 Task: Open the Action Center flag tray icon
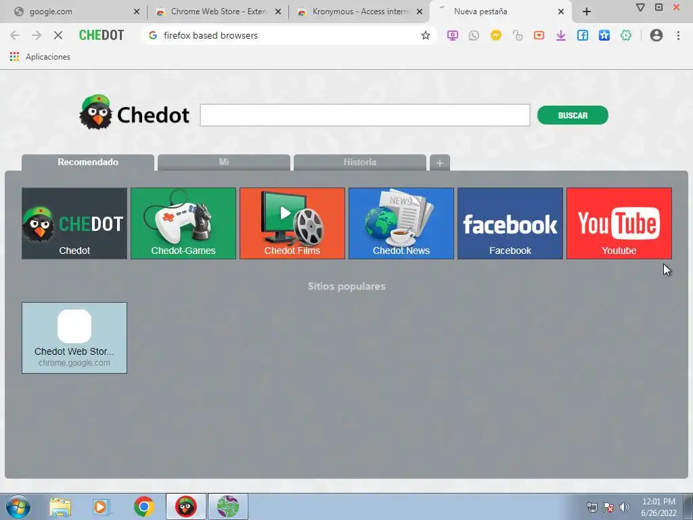coord(608,507)
